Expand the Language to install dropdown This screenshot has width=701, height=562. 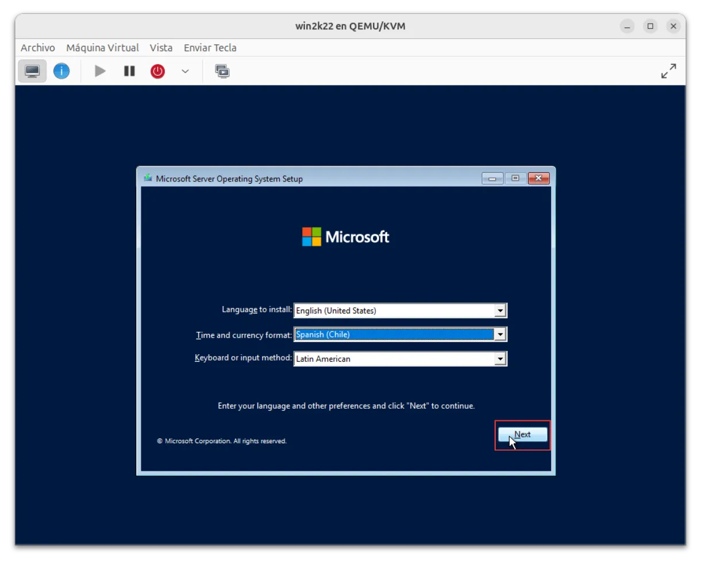pyautogui.click(x=500, y=311)
